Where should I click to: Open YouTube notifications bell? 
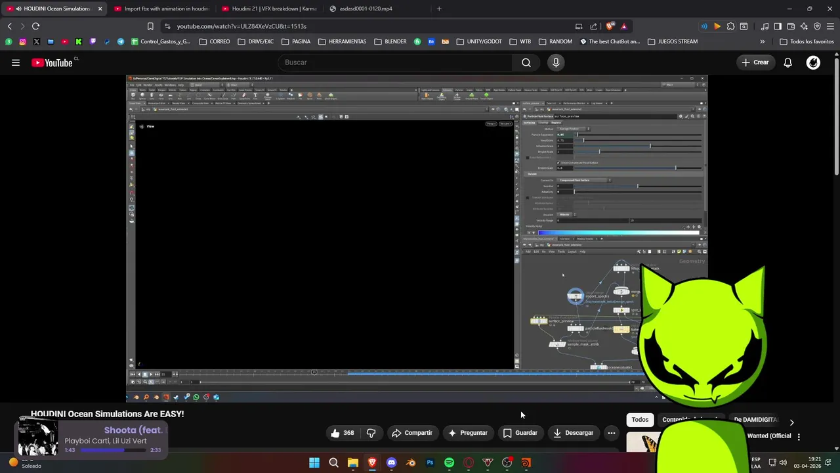pyautogui.click(x=787, y=62)
